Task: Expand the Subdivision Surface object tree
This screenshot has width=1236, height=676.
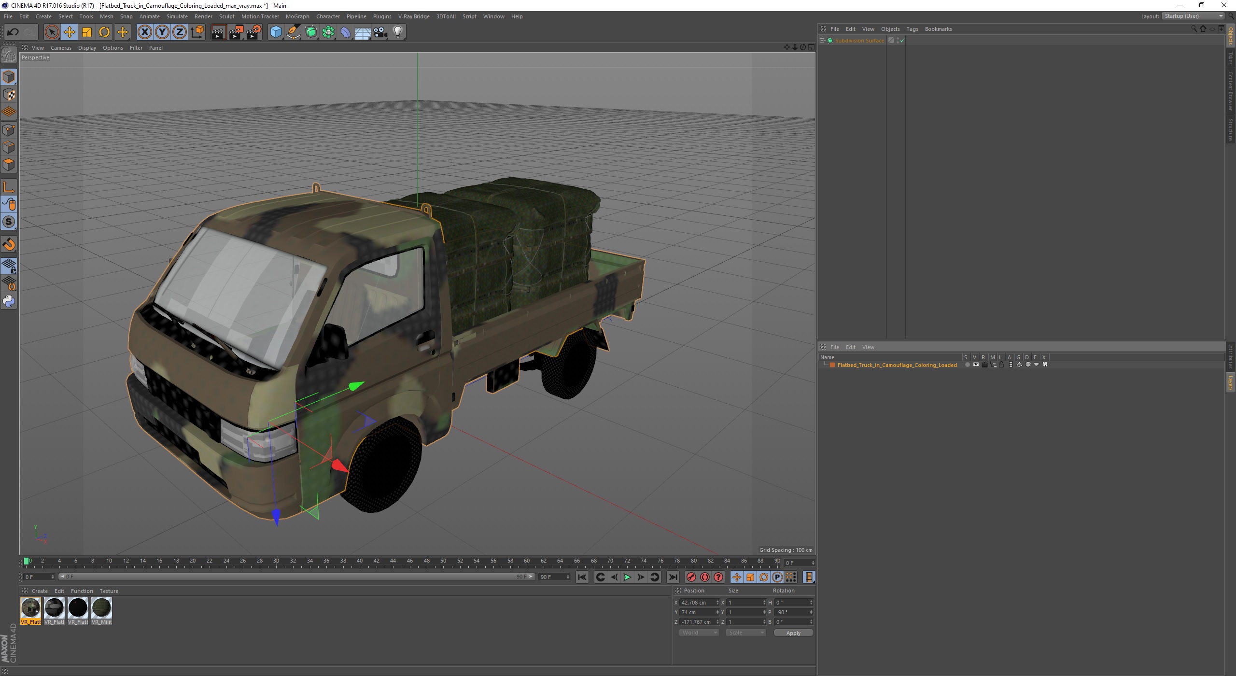Action: (x=822, y=41)
